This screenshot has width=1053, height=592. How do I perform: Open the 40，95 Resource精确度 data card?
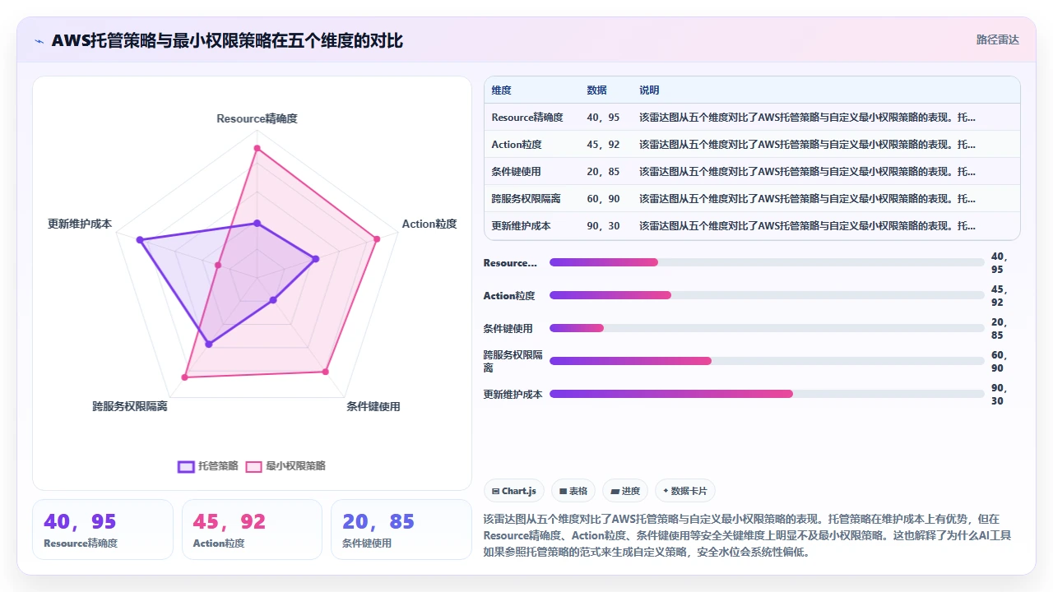103,530
